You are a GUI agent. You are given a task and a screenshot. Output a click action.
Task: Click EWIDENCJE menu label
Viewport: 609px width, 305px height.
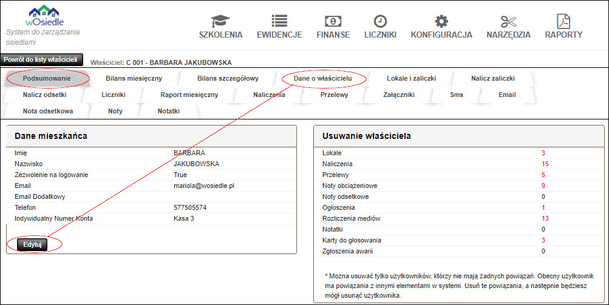tap(279, 35)
